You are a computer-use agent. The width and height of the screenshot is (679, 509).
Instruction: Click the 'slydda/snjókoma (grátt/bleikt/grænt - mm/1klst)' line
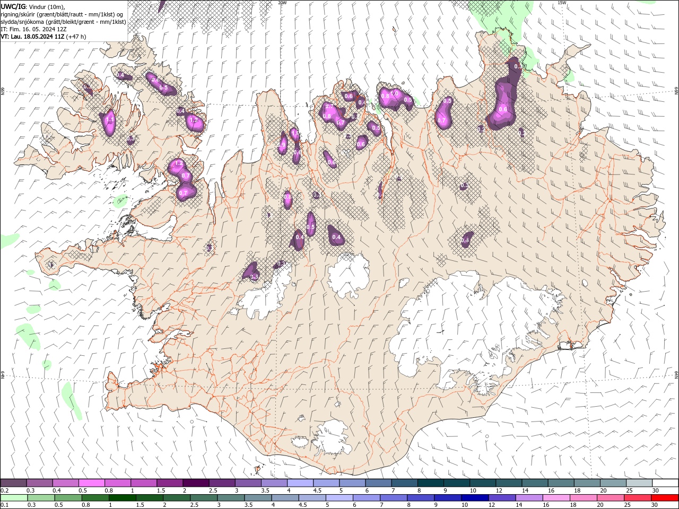(64, 22)
